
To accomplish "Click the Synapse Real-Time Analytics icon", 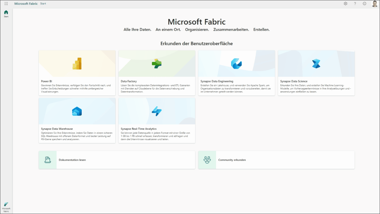I will coord(157,111).
